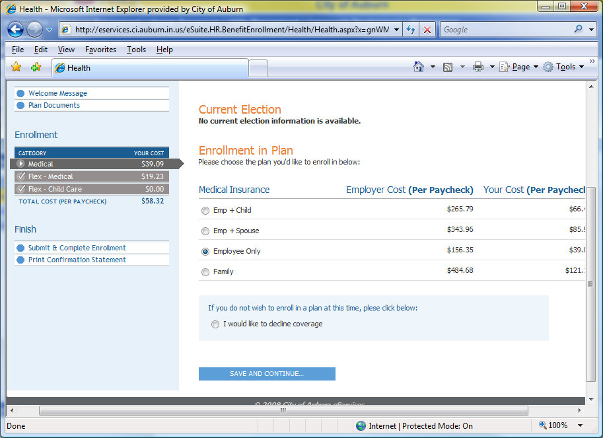603x438 pixels.
Task: Click the $156.35 employer cost value
Action: 460,250
